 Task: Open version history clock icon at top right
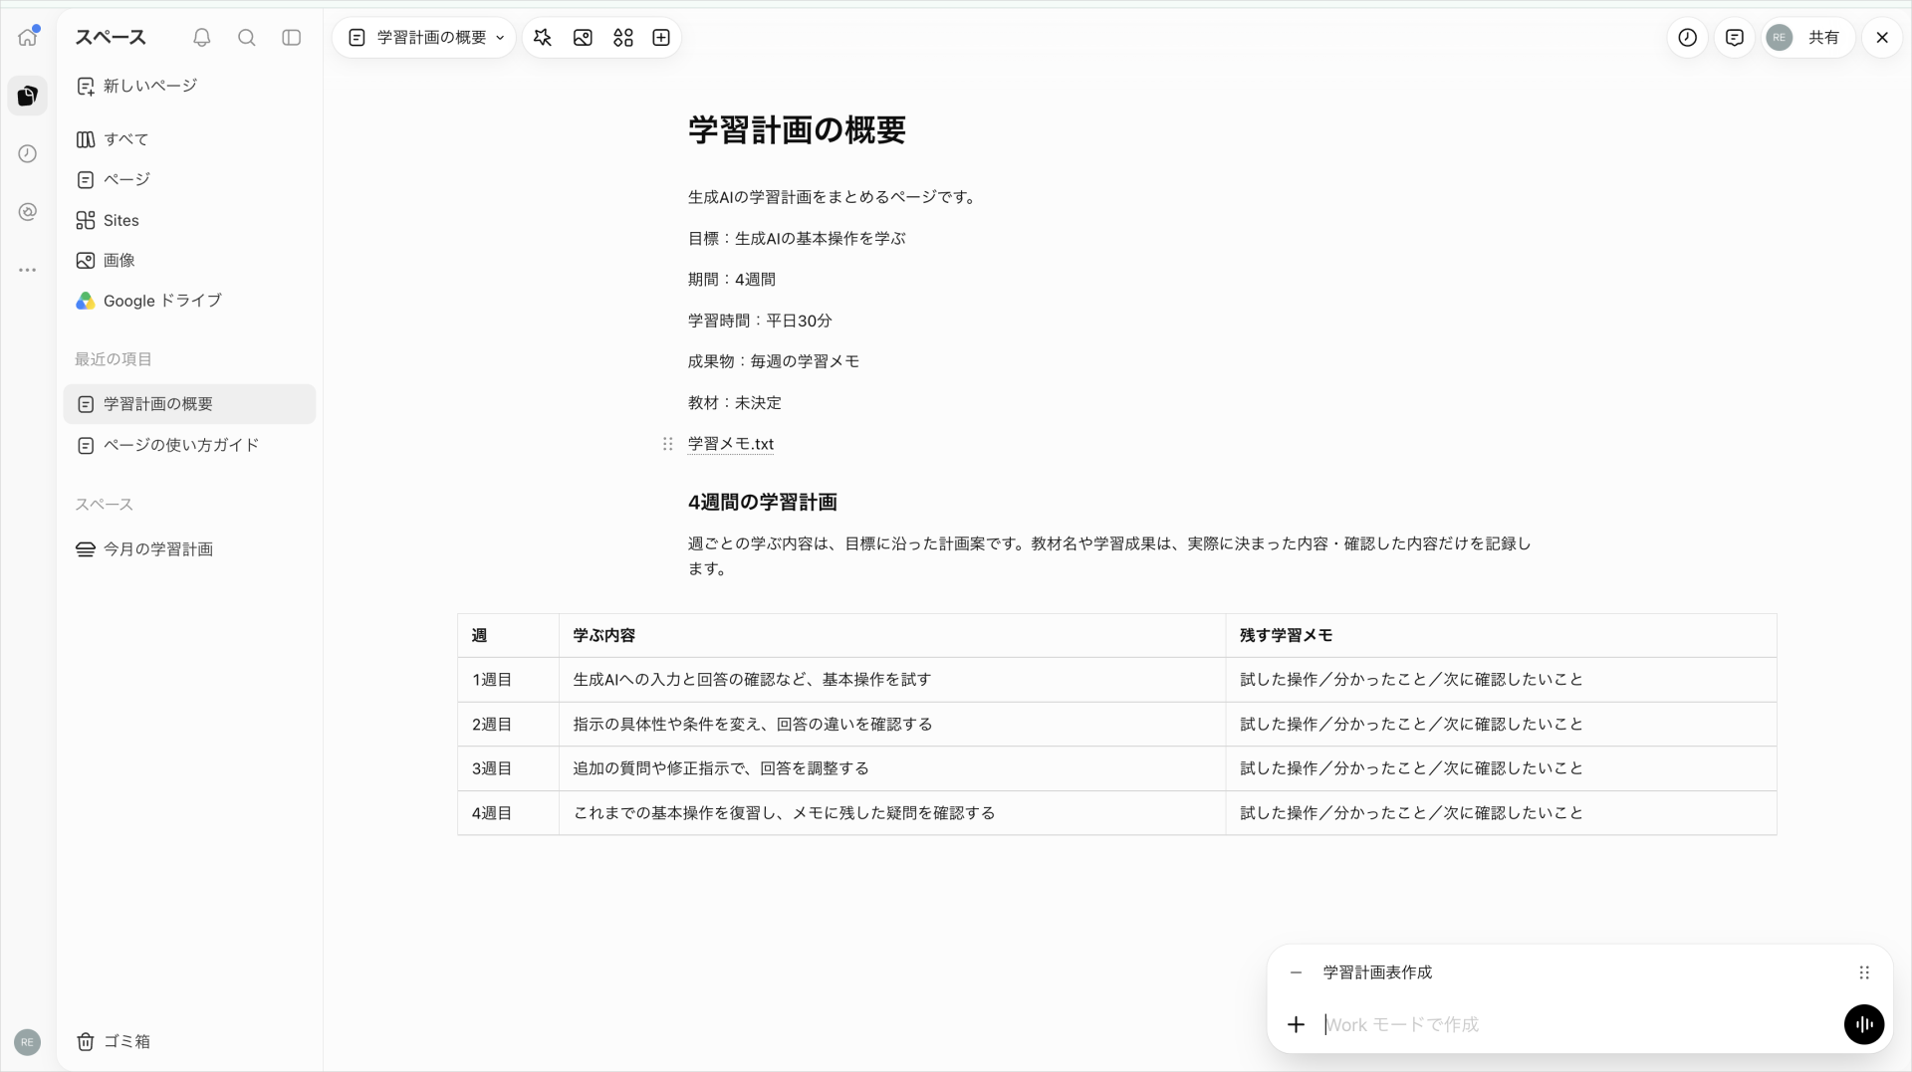pyautogui.click(x=1688, y=38)
